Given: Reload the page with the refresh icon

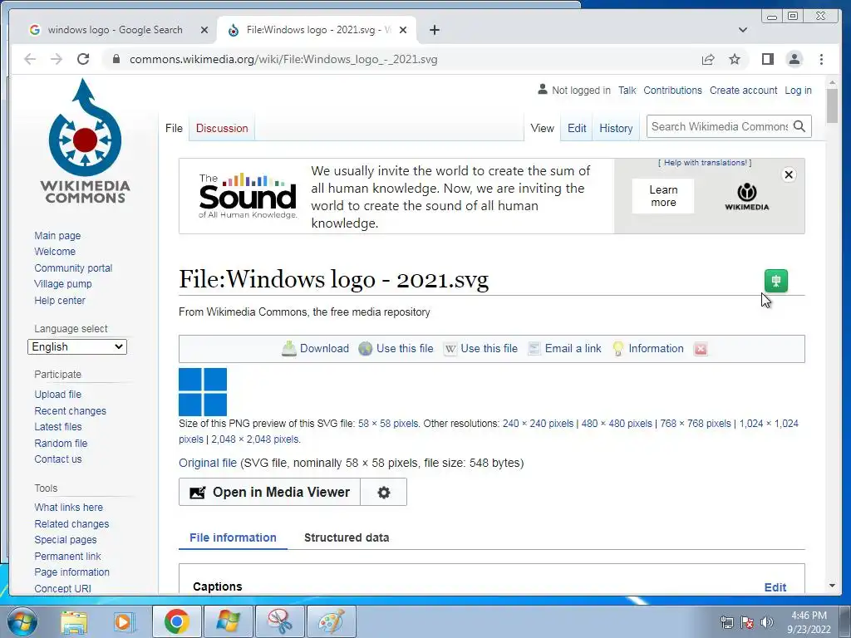Looking at the screenshot, I should 83,59.
